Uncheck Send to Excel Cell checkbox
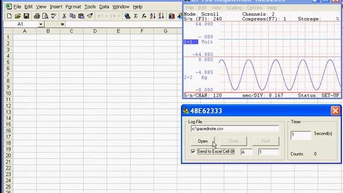 tap(193, 151)
